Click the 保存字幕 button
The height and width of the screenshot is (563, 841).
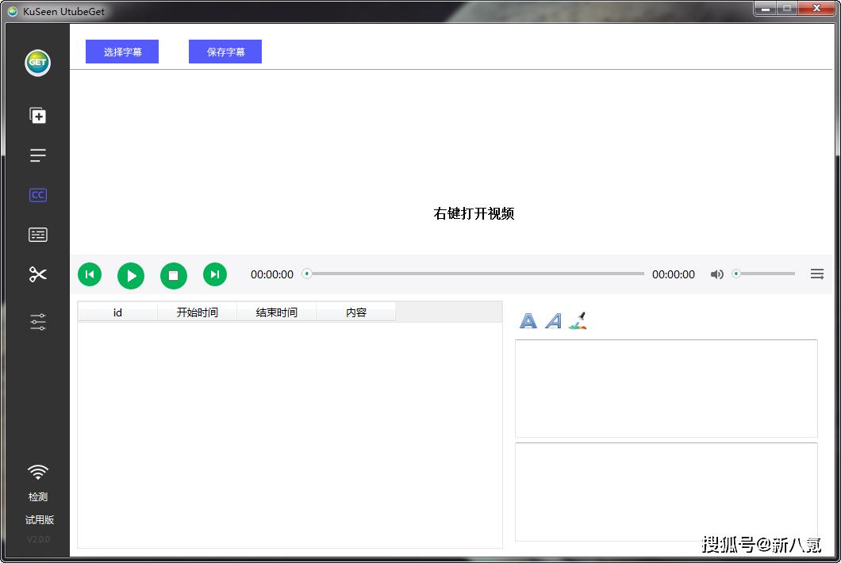click(225, 52)
